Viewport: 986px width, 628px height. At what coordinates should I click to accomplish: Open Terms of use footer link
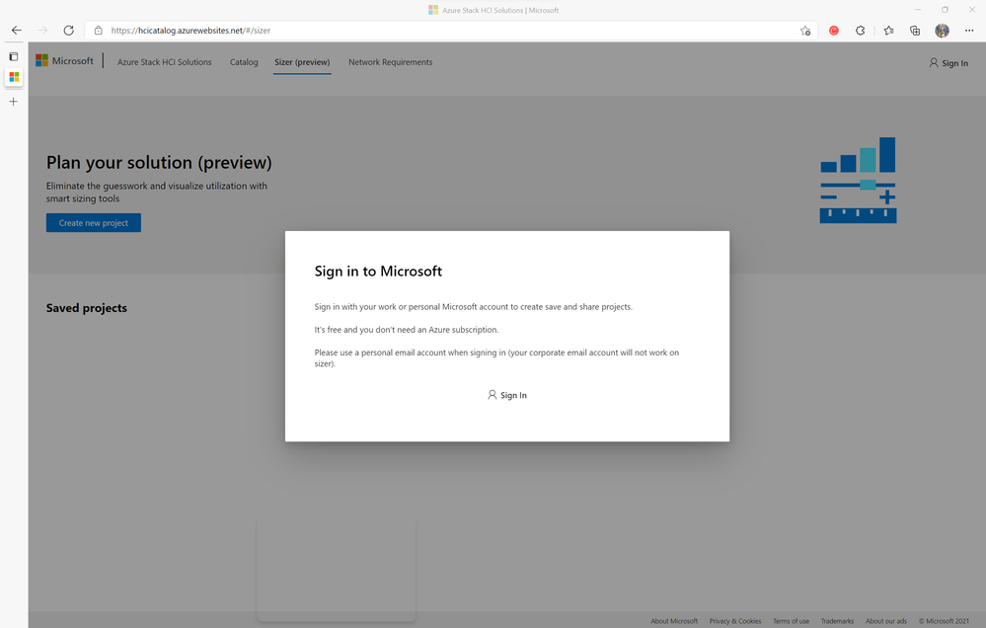(x=791, y=621)
